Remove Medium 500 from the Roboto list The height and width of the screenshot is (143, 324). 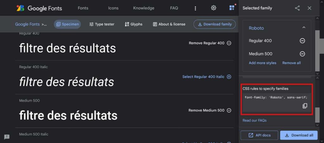302,54
